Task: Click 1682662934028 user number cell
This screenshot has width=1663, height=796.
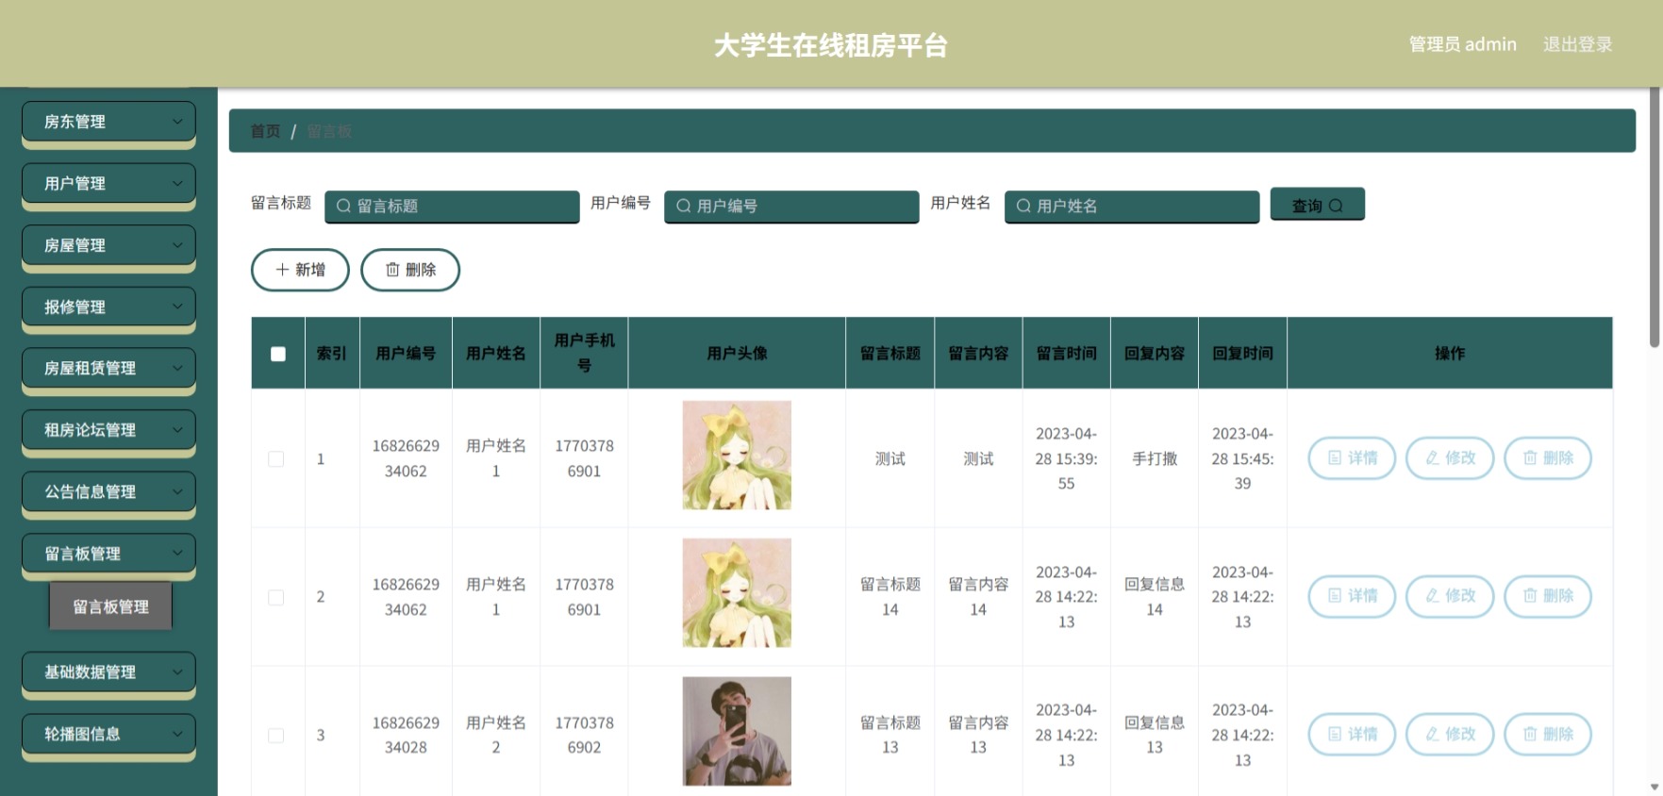Action: point(406,735)
